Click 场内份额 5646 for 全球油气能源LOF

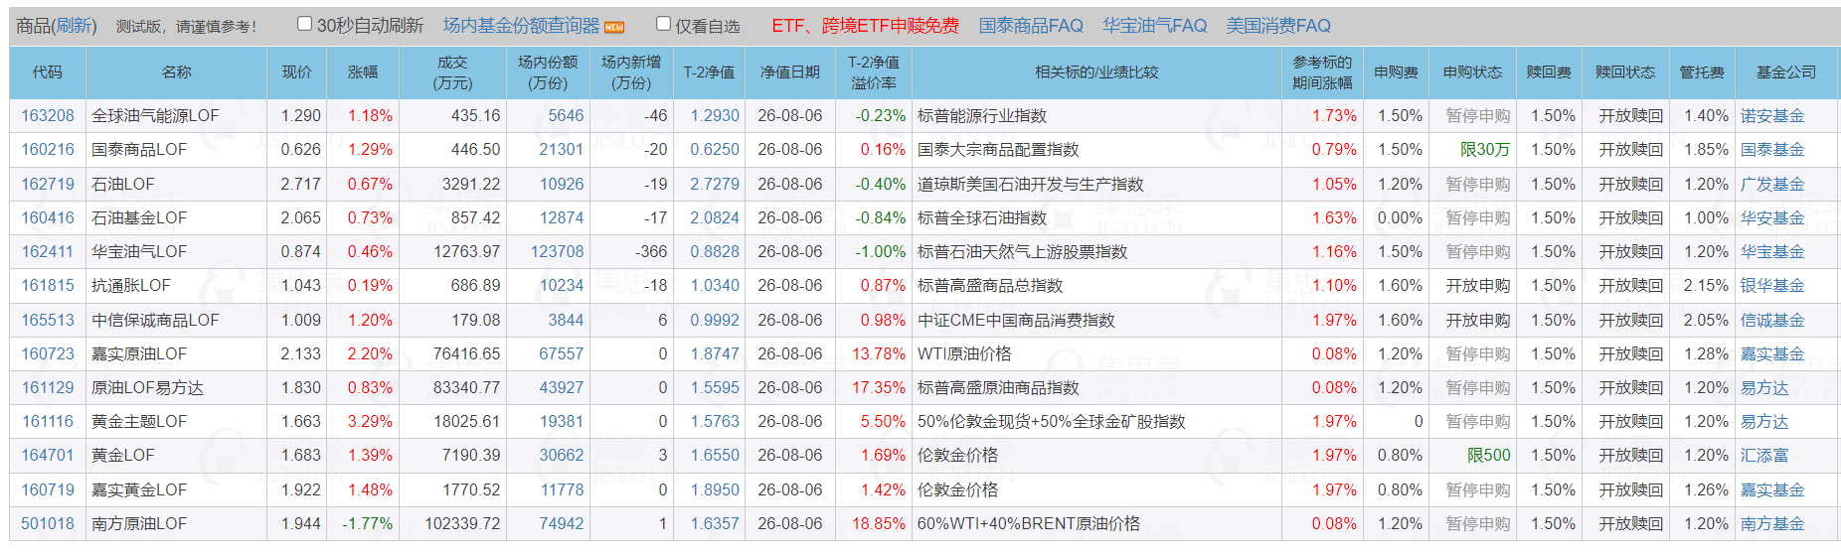pyautogui.click(x=566, y=115)
